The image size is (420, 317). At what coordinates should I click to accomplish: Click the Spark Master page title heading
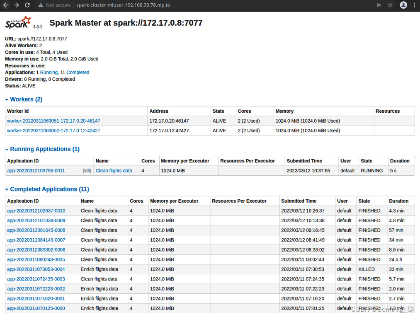point(126,23)
